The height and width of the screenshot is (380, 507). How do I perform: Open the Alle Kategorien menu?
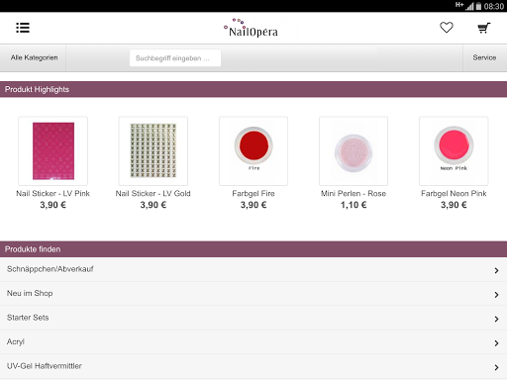tap(34, 57)
